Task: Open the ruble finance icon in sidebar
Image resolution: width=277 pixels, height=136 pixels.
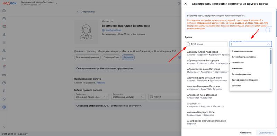Action: coord(4,91)
